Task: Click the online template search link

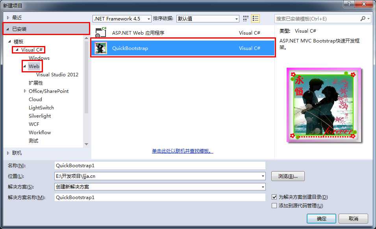Action: click(x=182, y=151)
